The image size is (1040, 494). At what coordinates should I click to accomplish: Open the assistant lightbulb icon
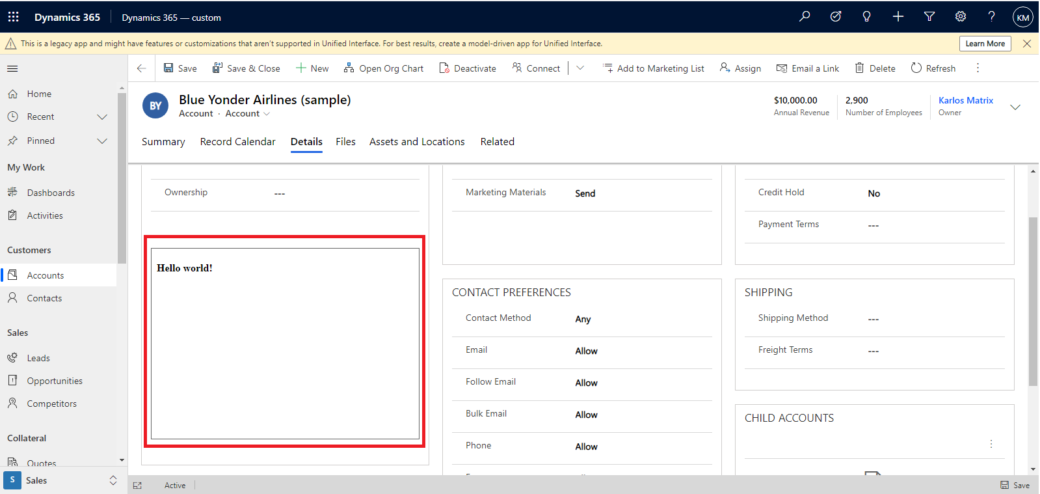pyautogui.click(x=866, y=17)
